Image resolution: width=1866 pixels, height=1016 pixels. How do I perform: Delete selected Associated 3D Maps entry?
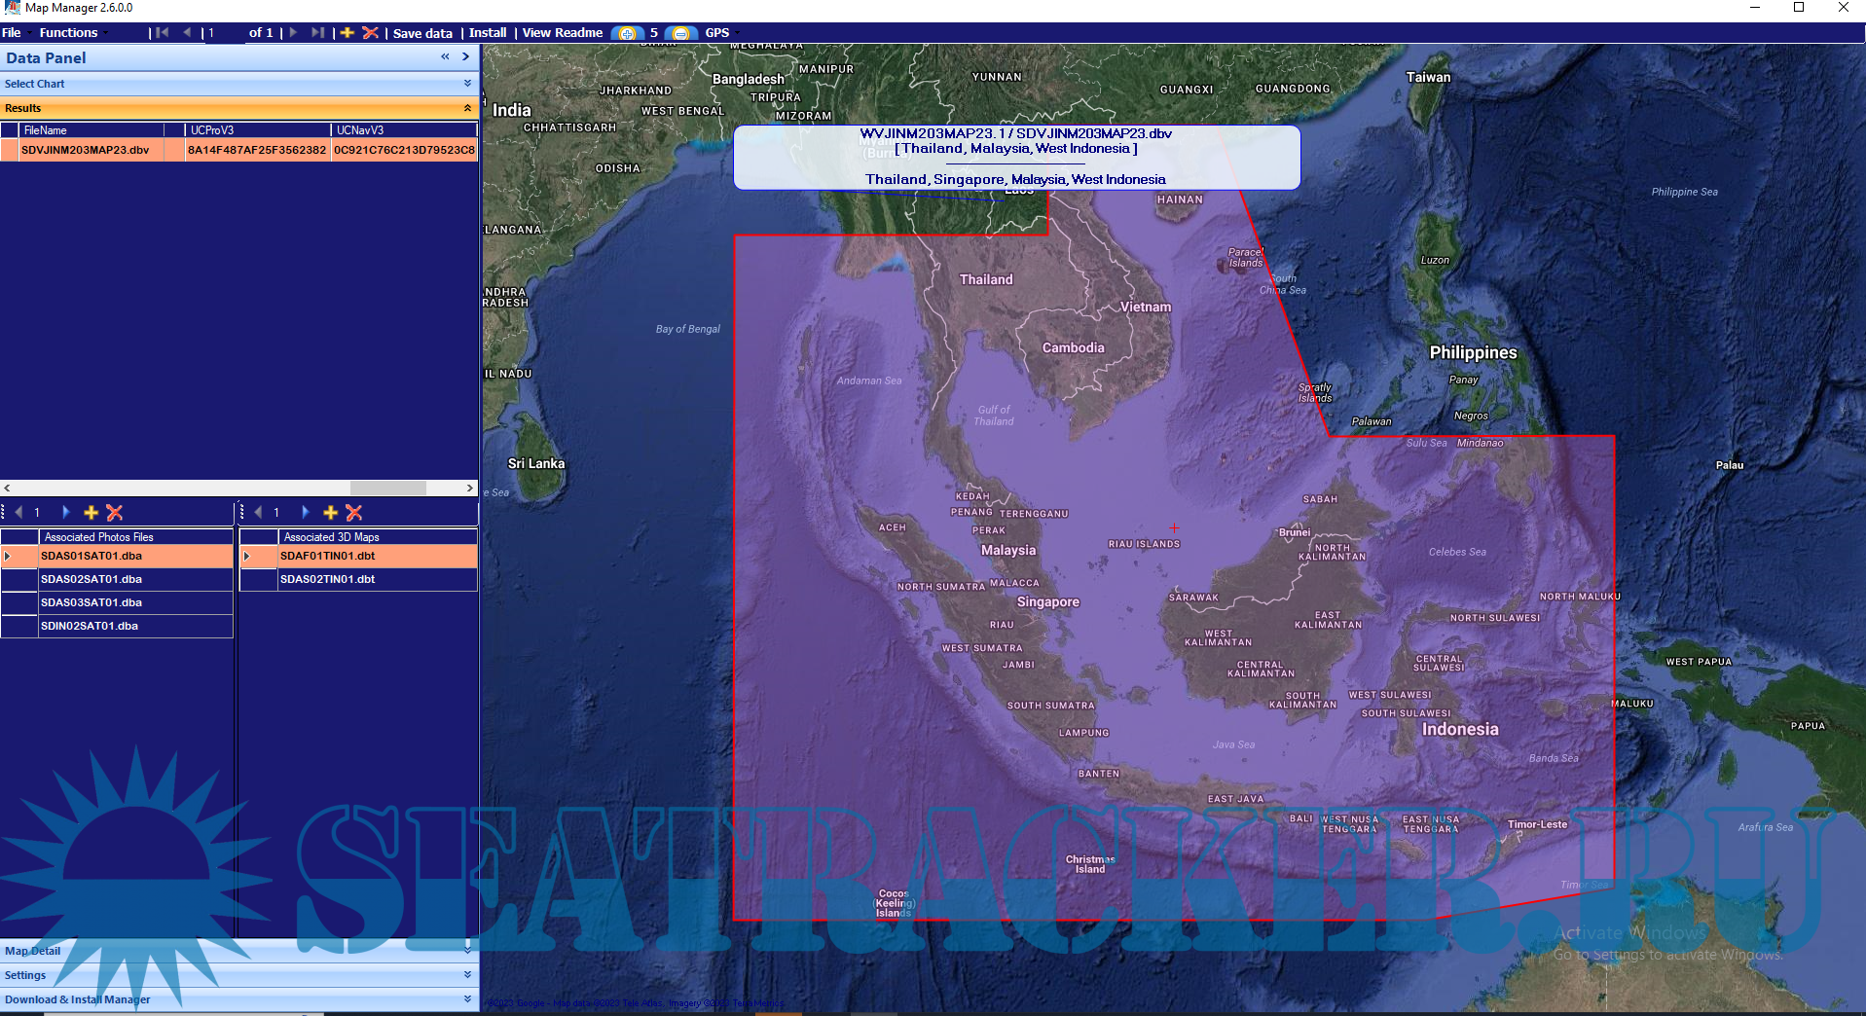[354, 512]
